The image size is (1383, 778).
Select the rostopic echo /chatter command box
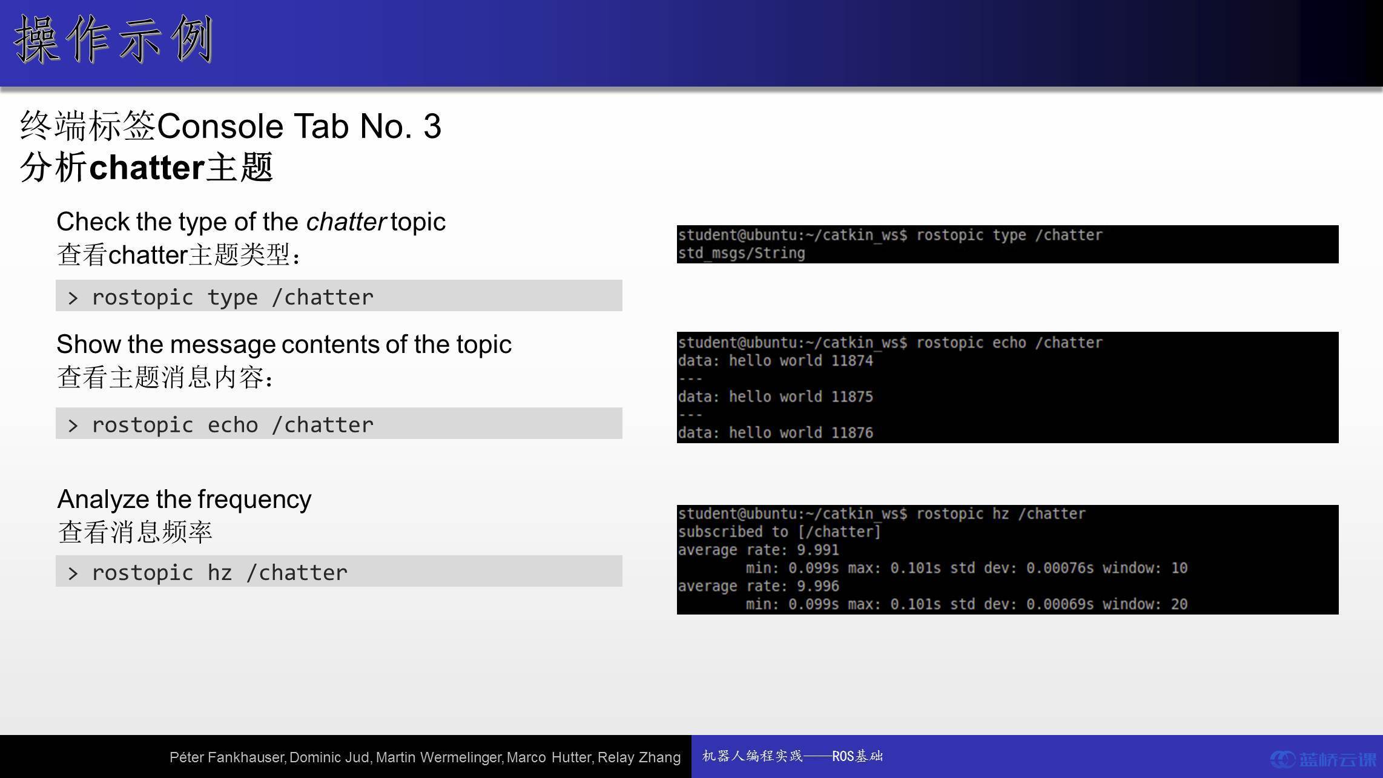(339, 423)
